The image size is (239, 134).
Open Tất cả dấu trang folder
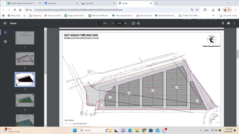click(228, 15)
